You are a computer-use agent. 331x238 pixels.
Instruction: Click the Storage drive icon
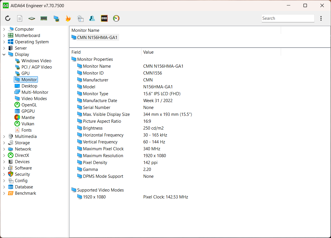click(11, 143)
